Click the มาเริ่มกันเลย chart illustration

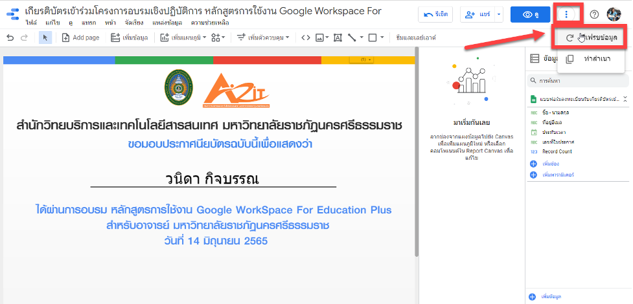coord(471,81)
